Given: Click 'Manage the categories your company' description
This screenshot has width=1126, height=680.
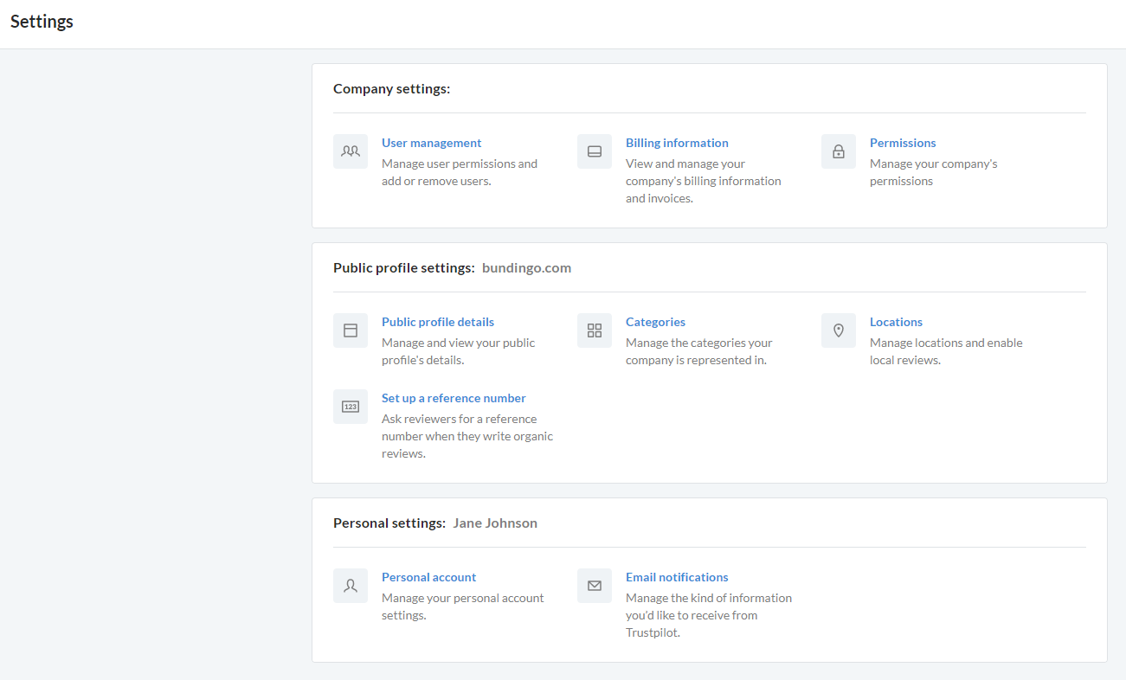Looking at the screenshot, I should 699,351.
